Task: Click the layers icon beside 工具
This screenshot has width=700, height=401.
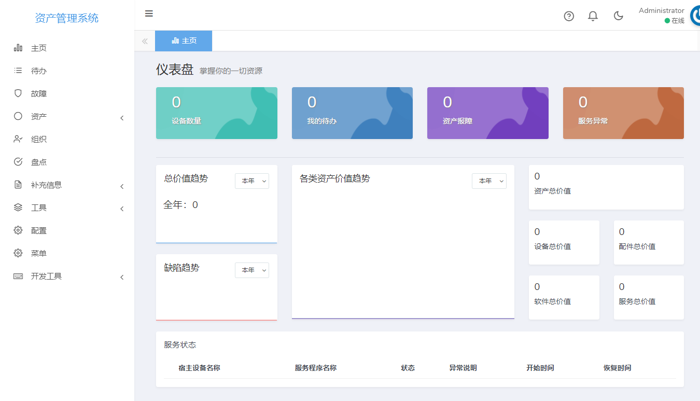Action: [18, 208]
